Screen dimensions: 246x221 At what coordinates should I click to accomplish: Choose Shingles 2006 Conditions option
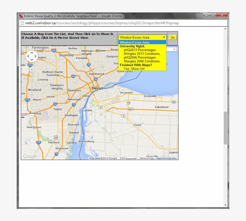coord(142,61)
